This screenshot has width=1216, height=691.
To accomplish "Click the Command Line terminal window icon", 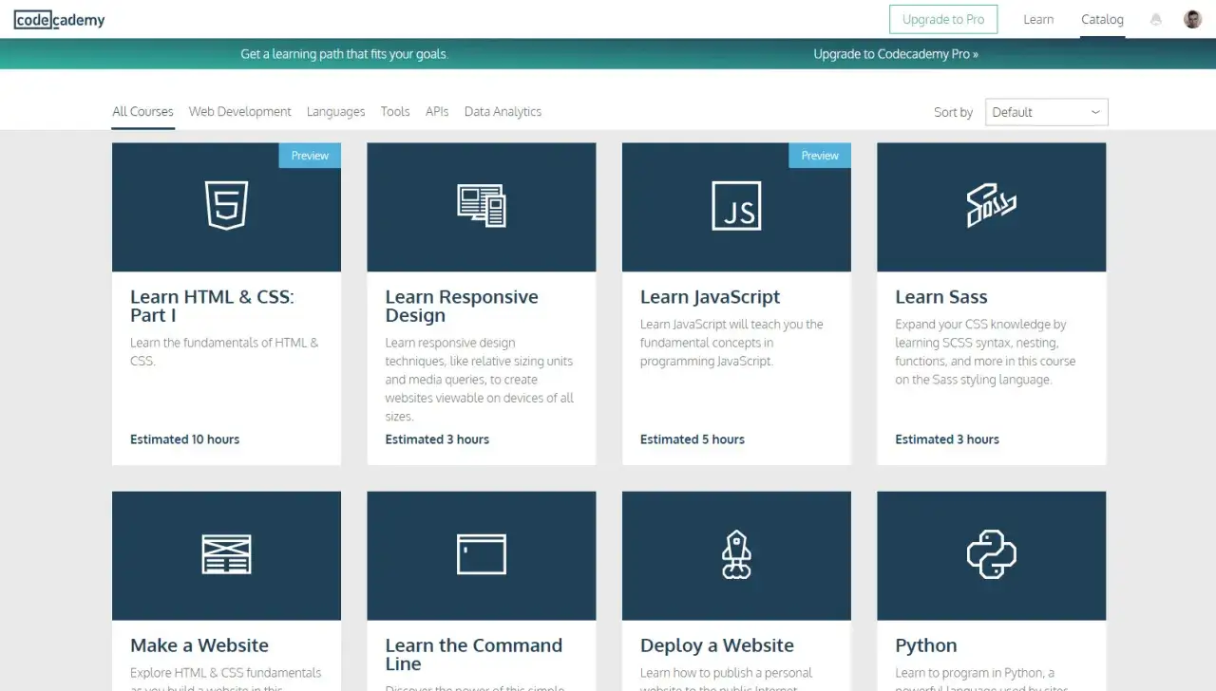I will click(482, 554).
